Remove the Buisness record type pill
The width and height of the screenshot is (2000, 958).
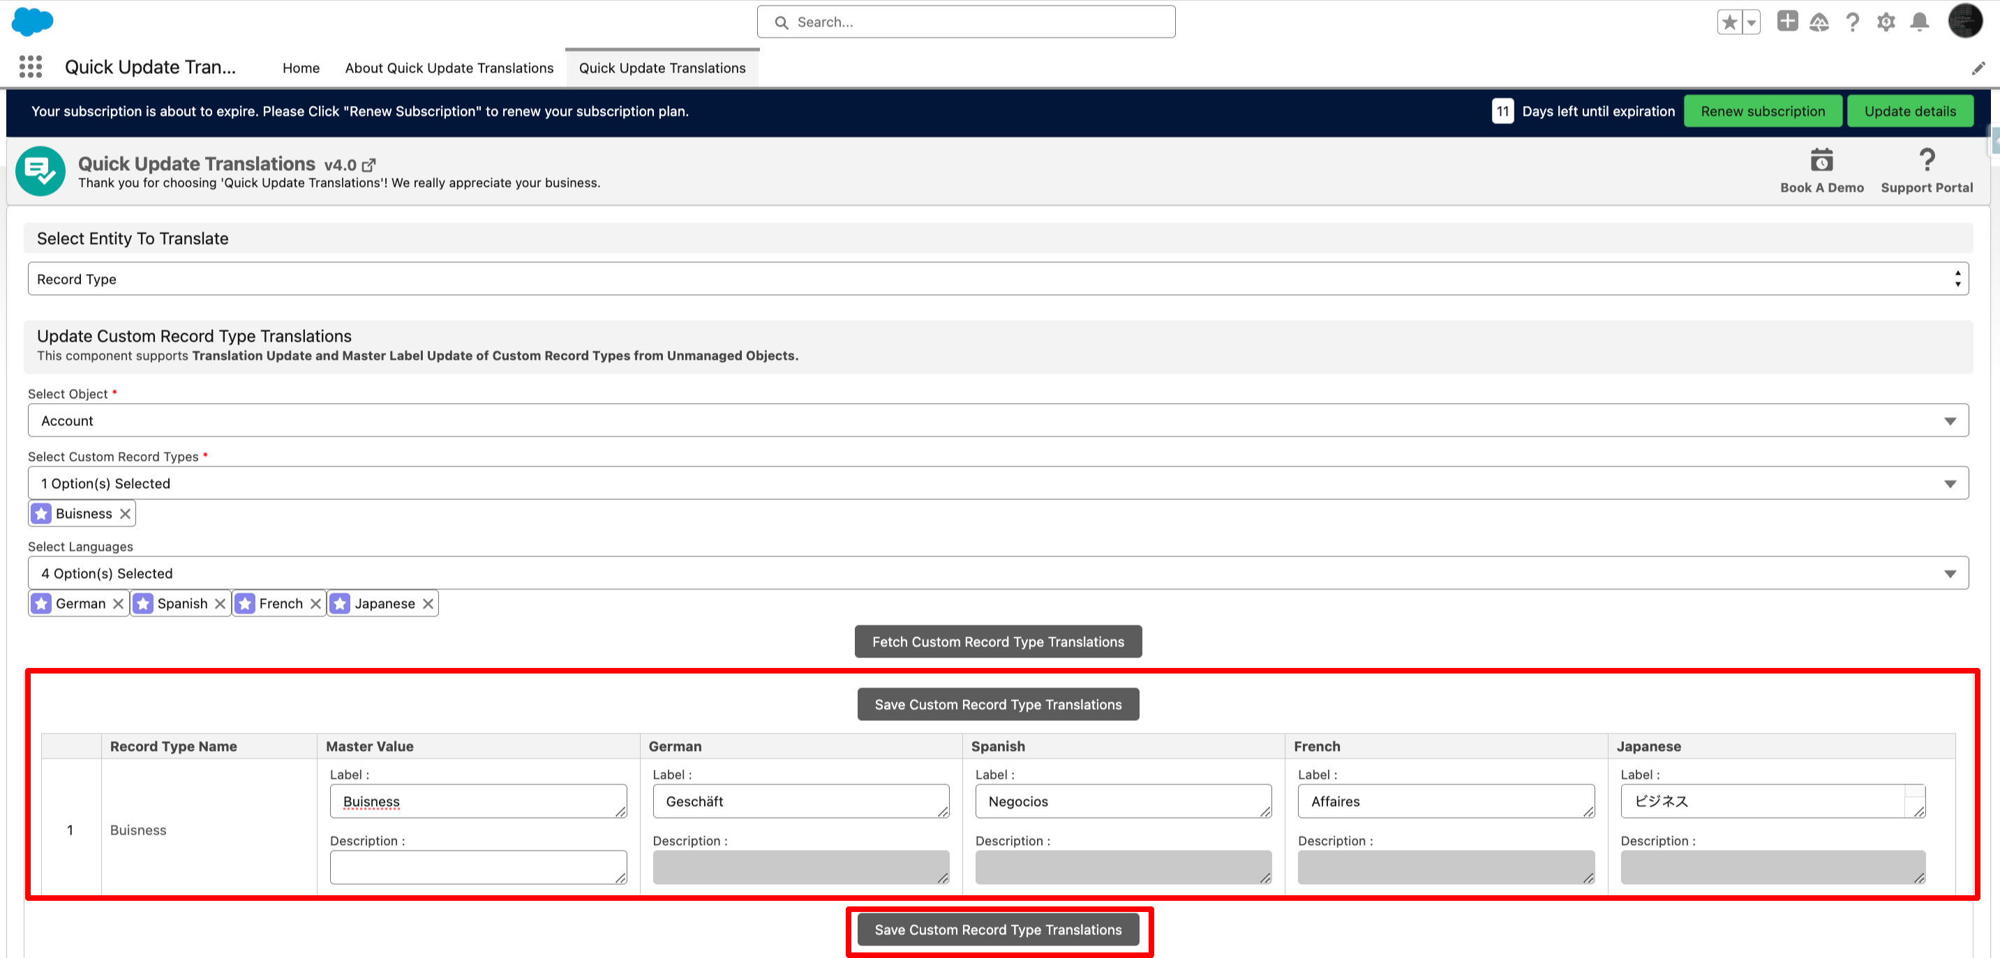click(125, 514)
